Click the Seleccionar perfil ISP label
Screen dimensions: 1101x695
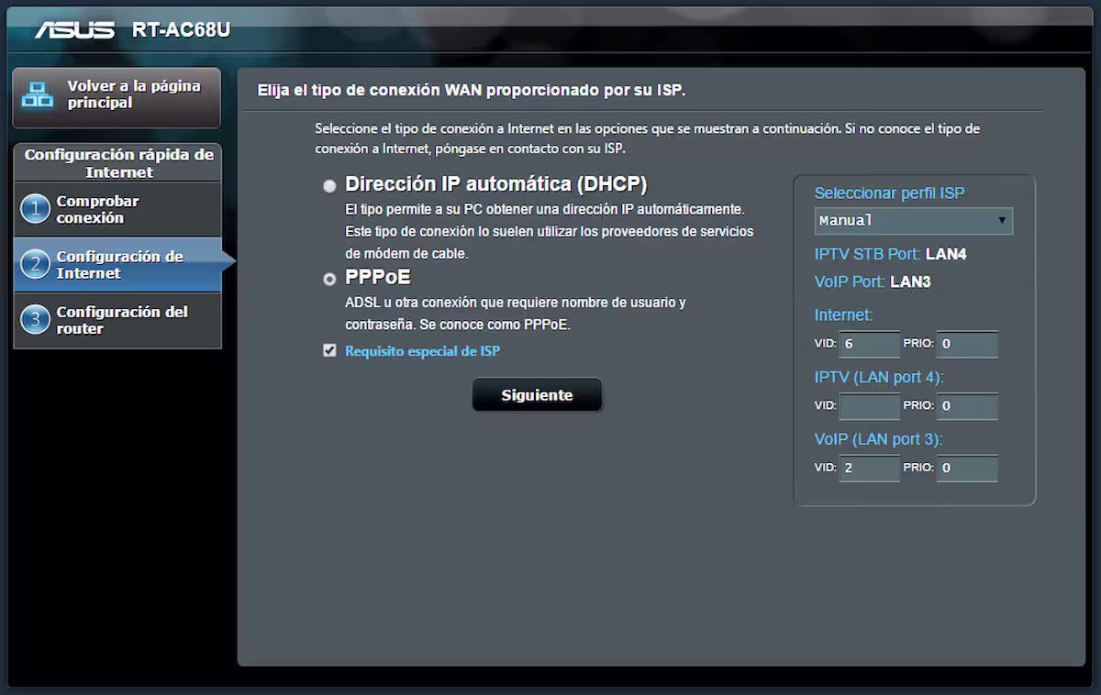pos(890,193)
